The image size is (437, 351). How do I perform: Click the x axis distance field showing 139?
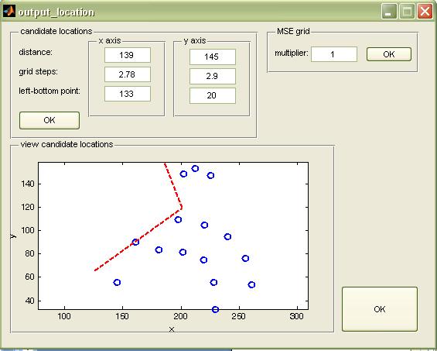click(x=128, y=55)
